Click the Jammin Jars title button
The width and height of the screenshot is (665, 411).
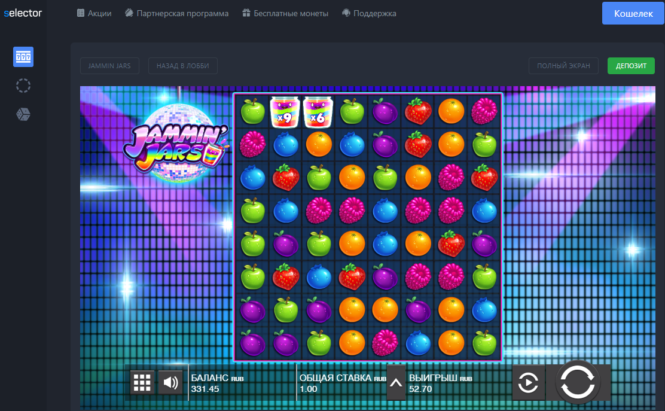[x=109, y=66]
